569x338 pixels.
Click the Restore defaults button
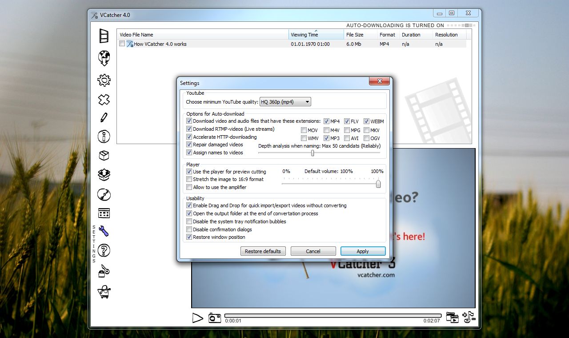pyautogui.click(x=263, y=251)
